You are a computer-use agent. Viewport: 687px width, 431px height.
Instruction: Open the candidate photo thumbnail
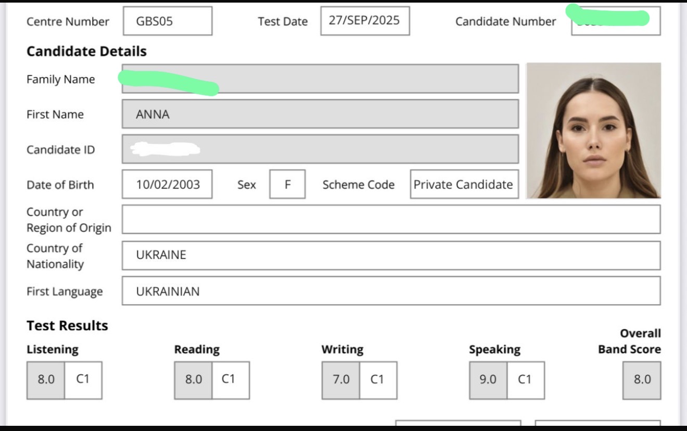click(x=593, y=131)
